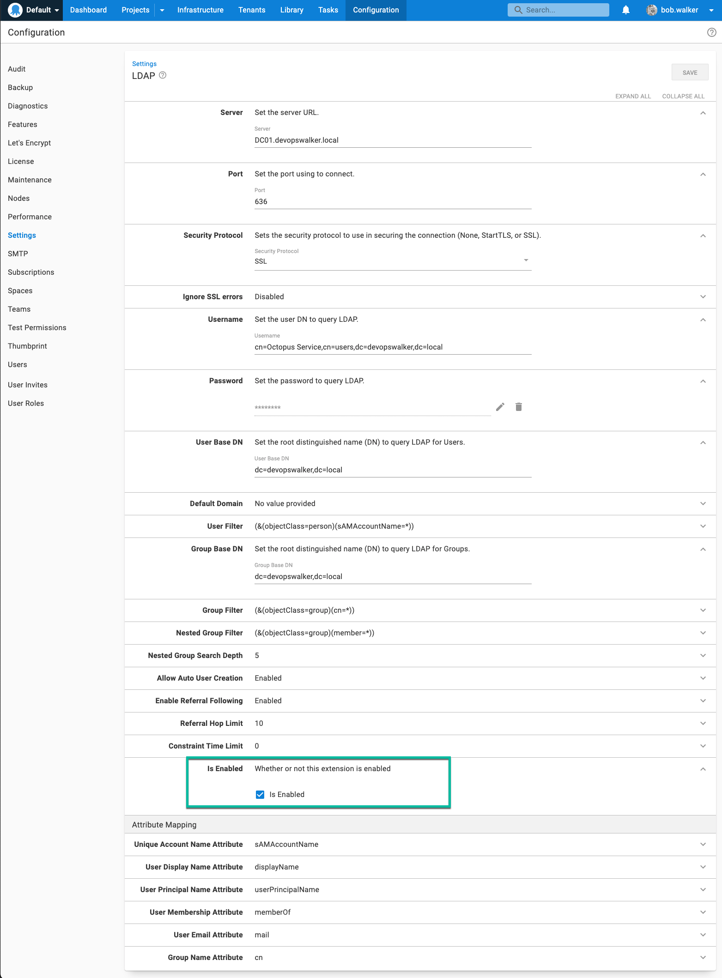Expand the Group Filter section
Image resolution: width=722 pixels, height=978 pixels.
(703, 610)
